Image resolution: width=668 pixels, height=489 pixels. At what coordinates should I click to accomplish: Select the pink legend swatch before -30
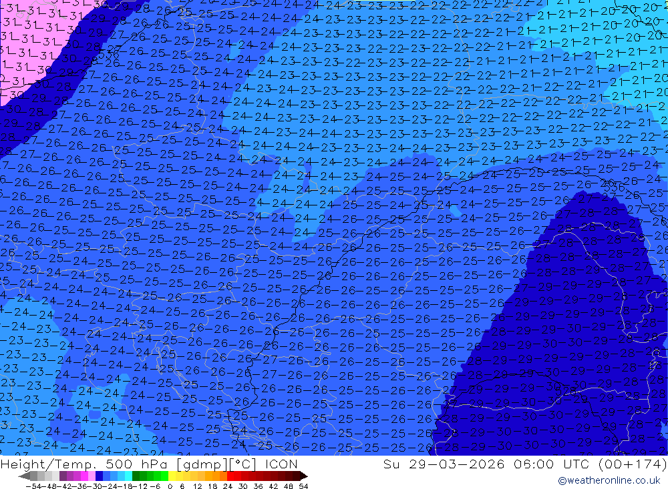tap(92, 476)
